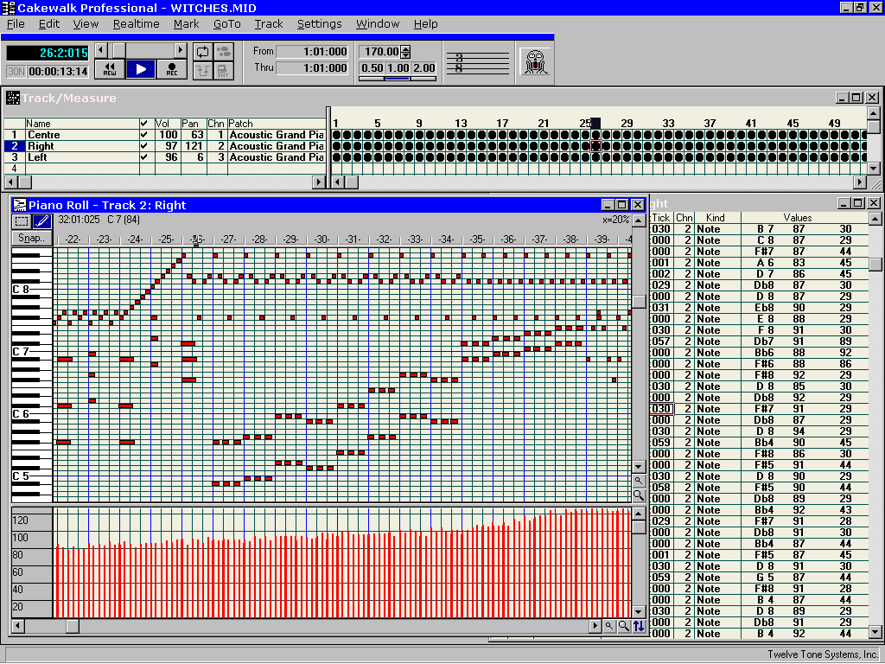Click the check column header in track list
This screenshot has width=885, height=664.
pyautogui.click(x=144, y=123)
